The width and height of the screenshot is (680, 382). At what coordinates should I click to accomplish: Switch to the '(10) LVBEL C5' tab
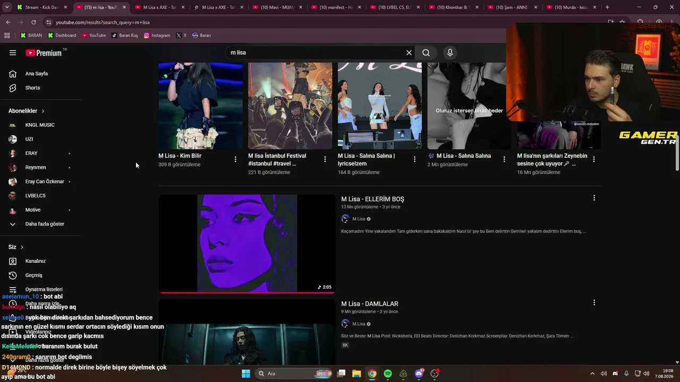click(395, 7)
